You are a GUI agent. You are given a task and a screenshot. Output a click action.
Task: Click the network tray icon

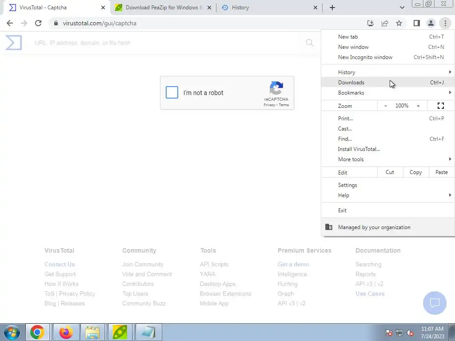pos(399,333)
